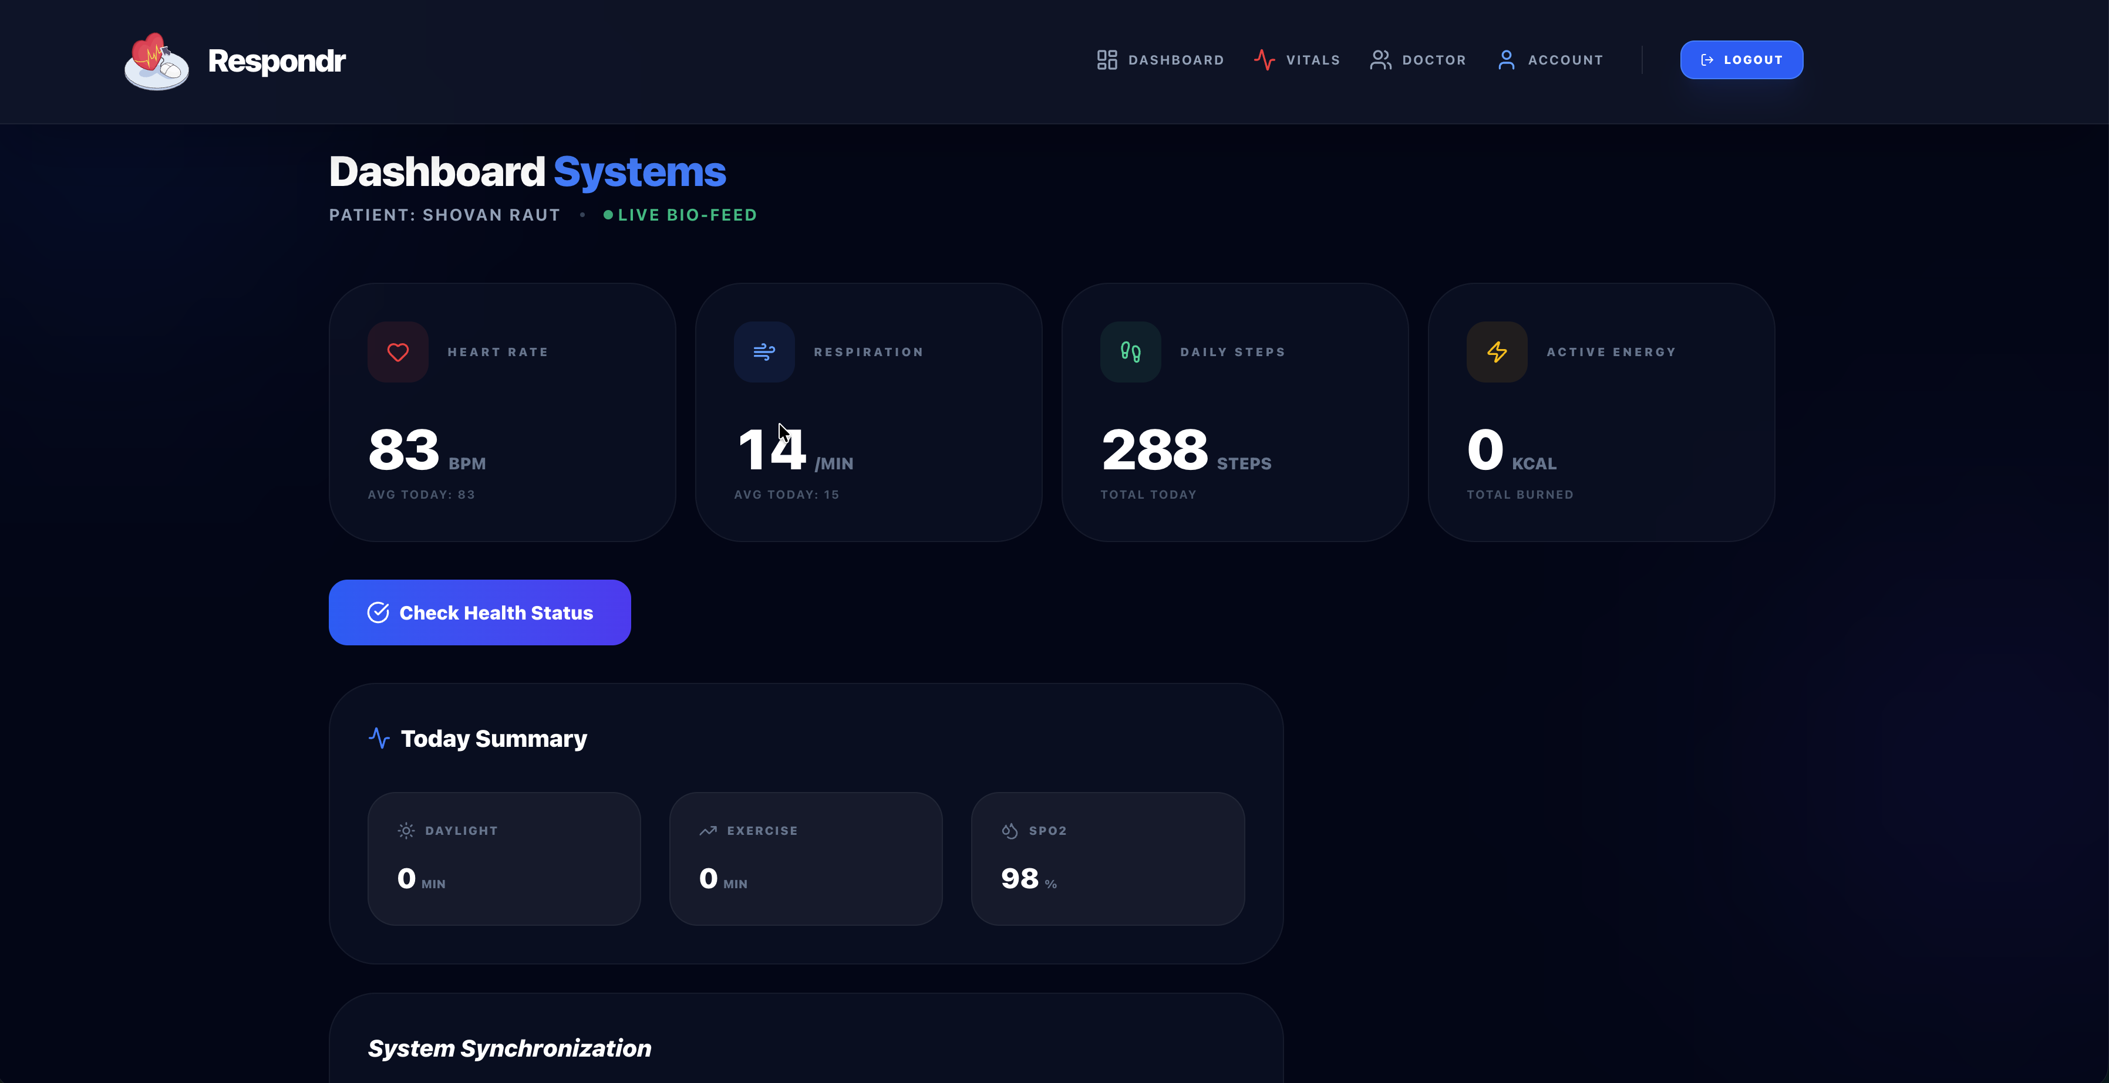Viewport: 2109px width, 1083px height.
Task: Click the Respondr heart logo icon
Action: (x=156, y=62)
